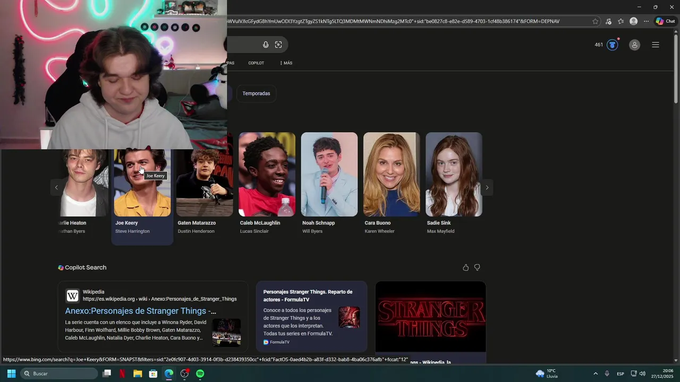This screenshot has height=382, width=680.
Task: Open Caleb McLaughlin's cast photo
Action: point(267,175)
